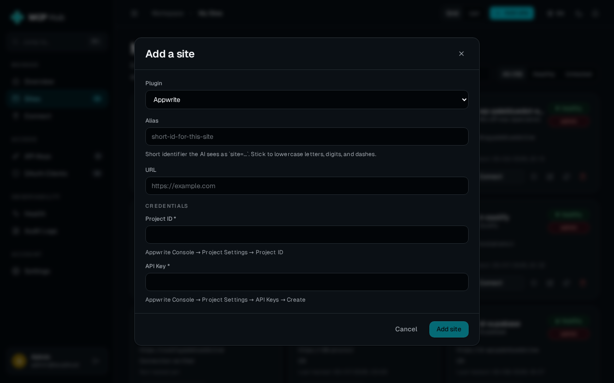The height and width of the screenshot is (383, 614).
Task: Submit with the Add site button
Action: [449, 329]
